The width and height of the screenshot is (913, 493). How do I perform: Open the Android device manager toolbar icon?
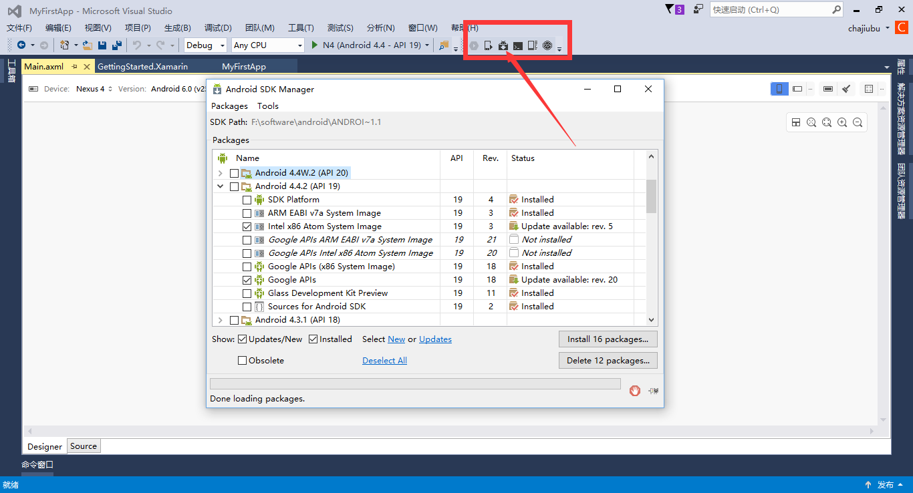coord(489,45)
